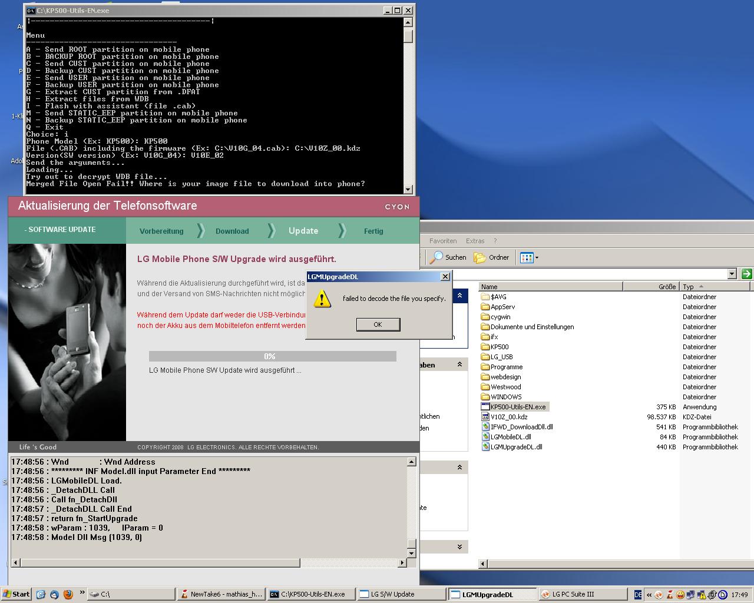Select KP500-Utils-EN.exe application icon
The height and width of the screenshot is (603, 754).
pyautogui.click(x=485, y=407)
